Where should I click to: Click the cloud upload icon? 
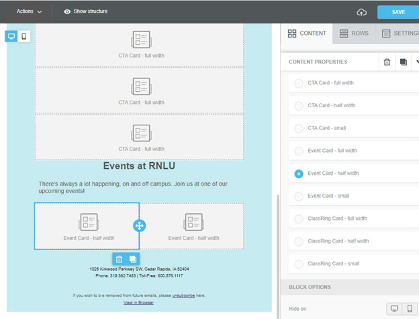362,12
